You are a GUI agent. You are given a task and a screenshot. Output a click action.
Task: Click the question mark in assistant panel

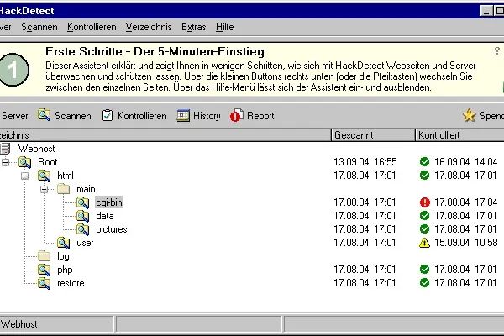[x=497, y=50]
